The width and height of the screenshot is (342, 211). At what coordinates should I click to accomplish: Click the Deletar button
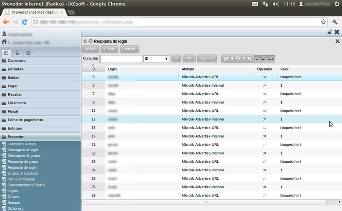coord(130,49)
